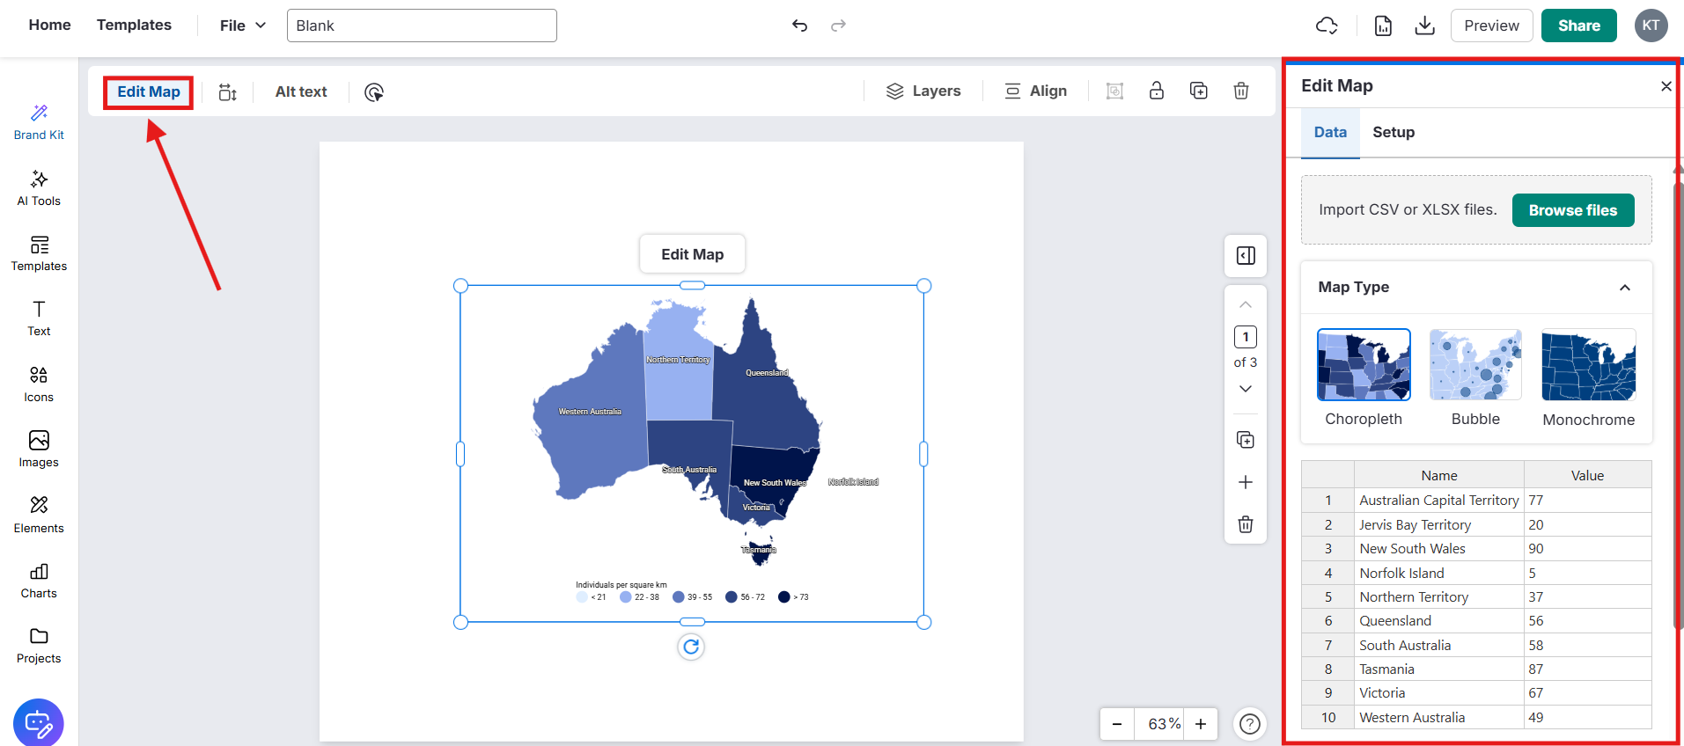The image size is (1684, 746).
Task: Delete the selected element via trash icon
Action: 1241,91
